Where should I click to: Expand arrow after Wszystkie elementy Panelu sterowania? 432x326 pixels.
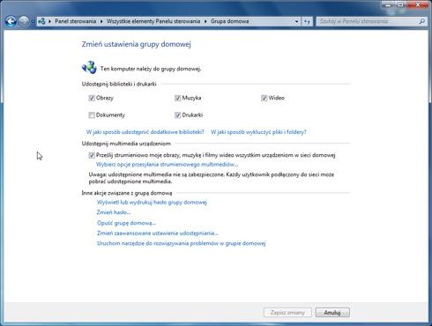(205, 21)
